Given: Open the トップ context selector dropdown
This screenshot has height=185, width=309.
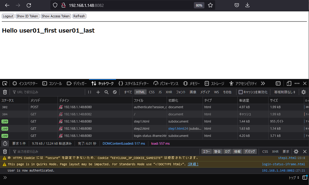Looking at the screenshot, I should pos(294,178).
